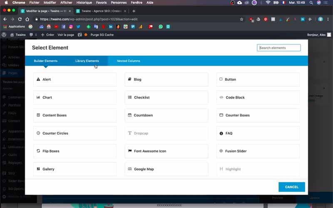
Task: Open the WhatsApp bookmark icon
Action: pyautogui.click(x=161, y=27)
